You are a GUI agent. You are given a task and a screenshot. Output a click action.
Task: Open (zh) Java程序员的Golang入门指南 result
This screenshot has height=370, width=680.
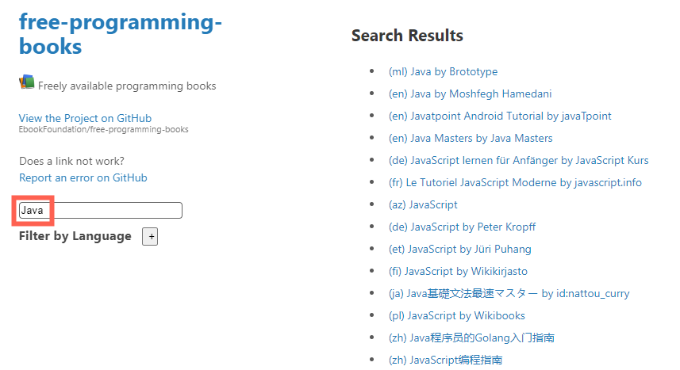[471, 338]
